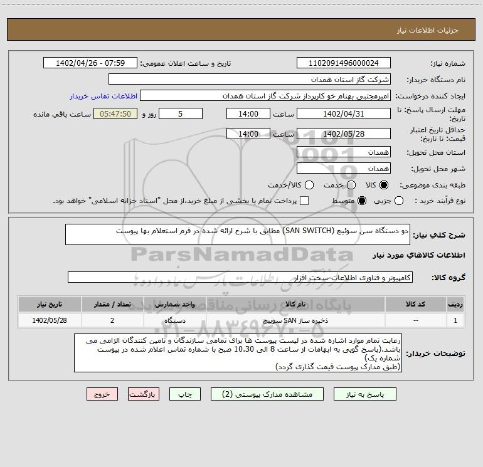Choose the جزیی purchase process option
483x467 pixels.
tap(398, 201)
